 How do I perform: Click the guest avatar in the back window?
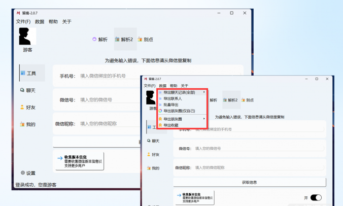click(x=27, y=36)
